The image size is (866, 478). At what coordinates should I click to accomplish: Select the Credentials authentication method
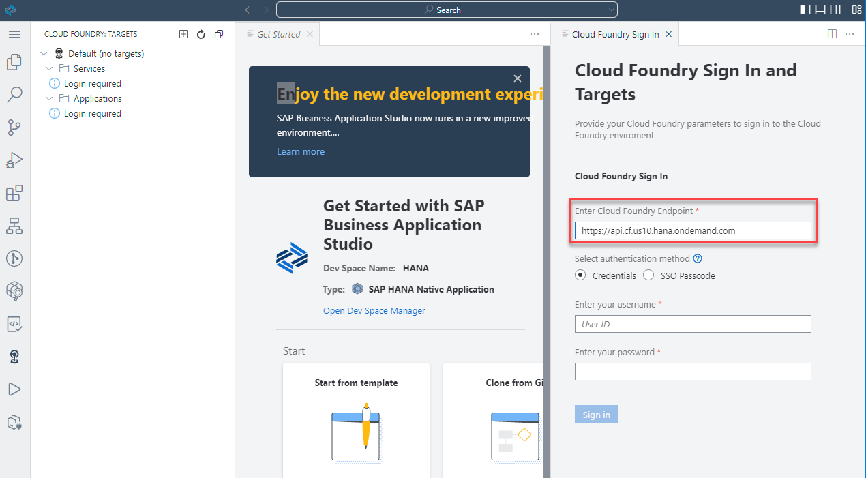click(580, 275)
